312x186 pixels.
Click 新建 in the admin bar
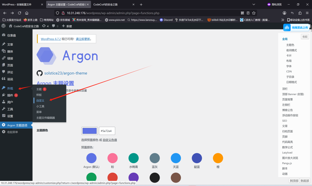67,26
